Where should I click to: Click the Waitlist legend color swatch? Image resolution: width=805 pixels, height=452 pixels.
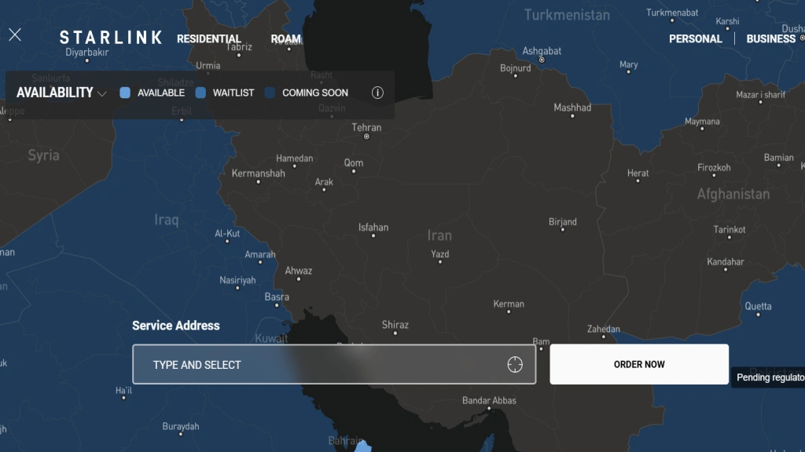tap(200, 93)
